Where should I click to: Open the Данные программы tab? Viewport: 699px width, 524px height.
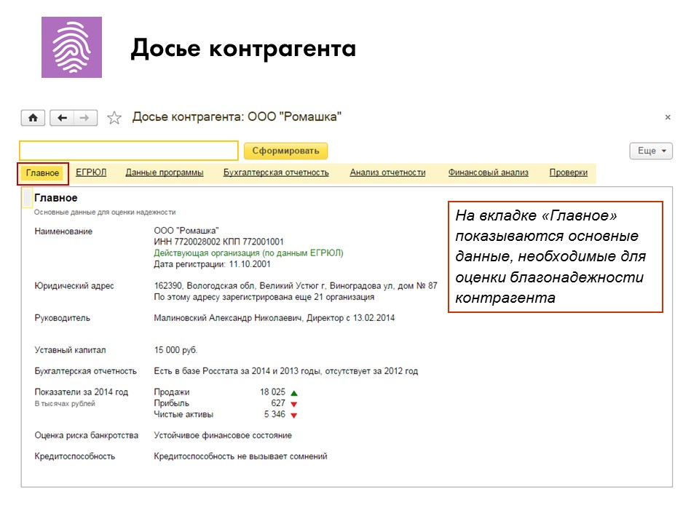[x=165, y=172]
